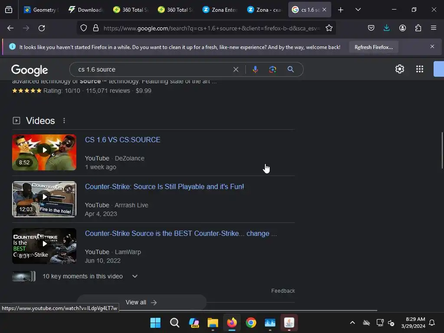Open a new browser tab
This screenshot has height=333, width=444.
pyautogui.click(x=341, y=10)
